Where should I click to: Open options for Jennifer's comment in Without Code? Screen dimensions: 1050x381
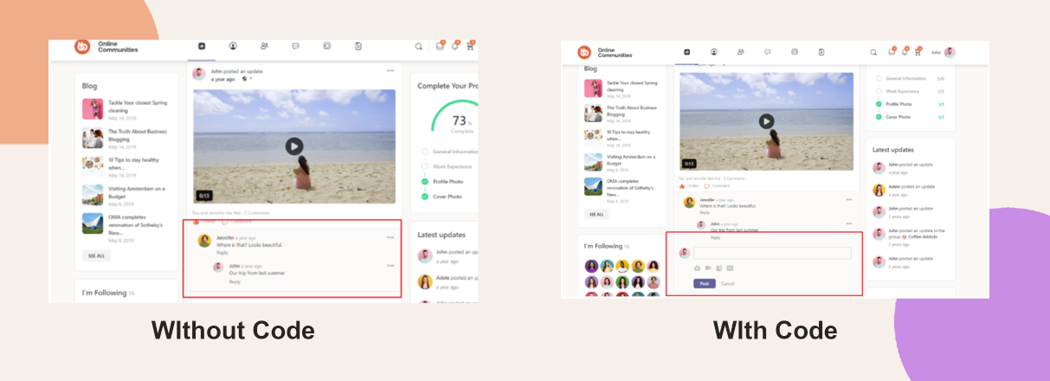[390, 236]
